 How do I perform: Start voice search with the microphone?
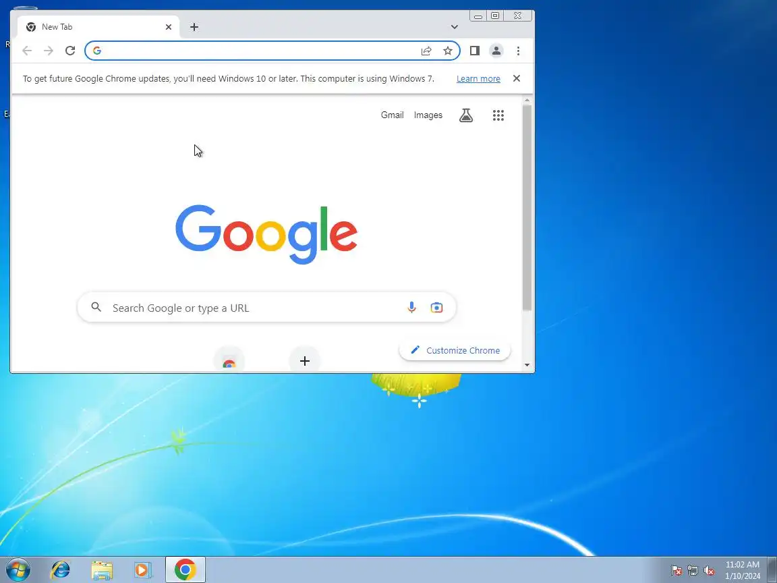coord(411,308)
